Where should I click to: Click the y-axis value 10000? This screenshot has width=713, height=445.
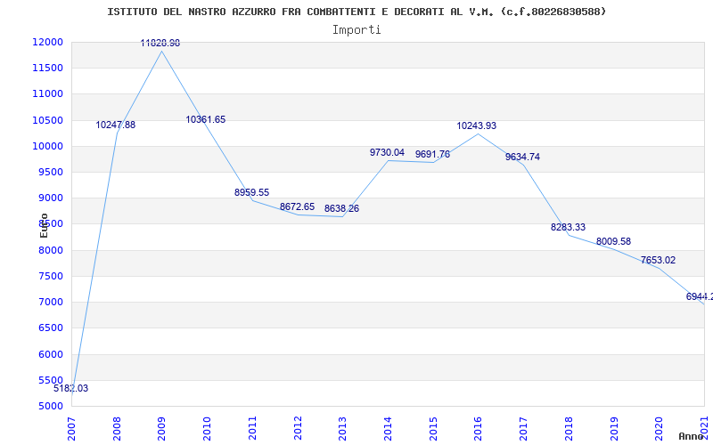[47, 146]
